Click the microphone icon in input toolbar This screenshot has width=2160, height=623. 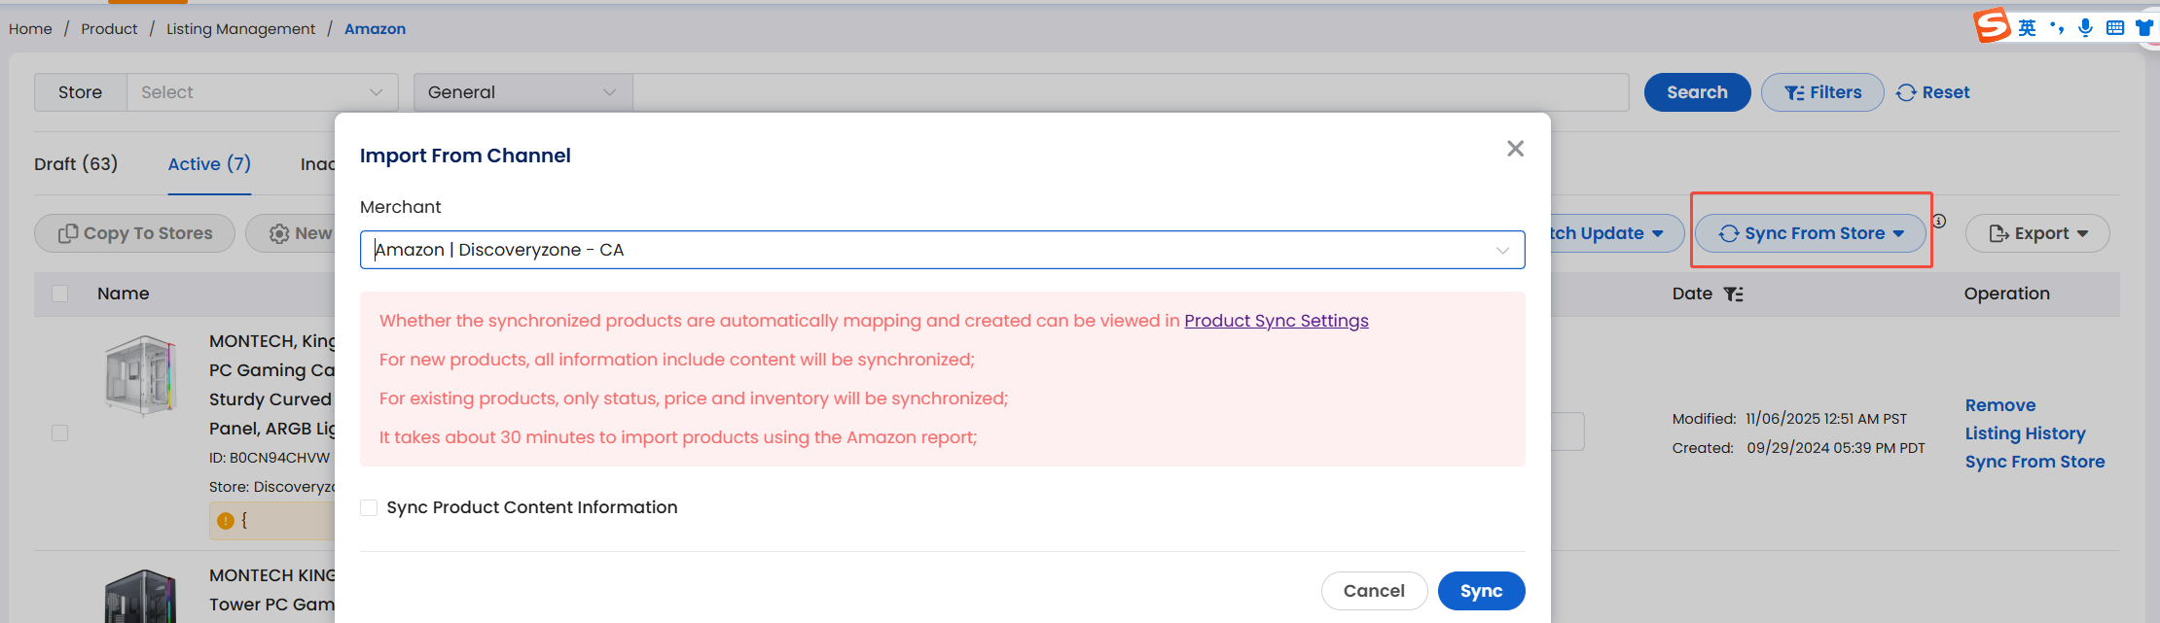point(2085,27)
